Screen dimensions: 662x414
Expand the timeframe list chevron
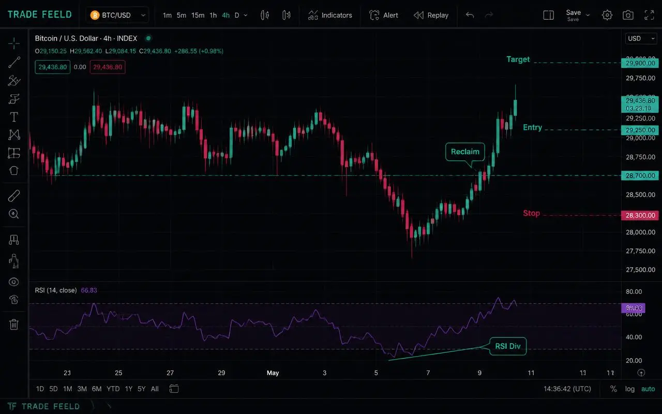pos(246,16)
